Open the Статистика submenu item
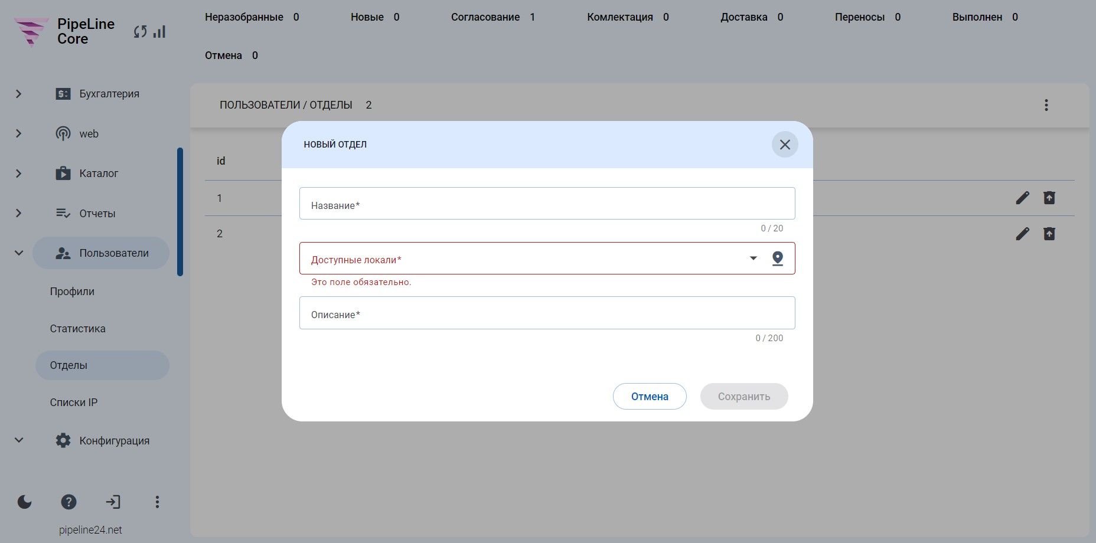 coord(77,329)
